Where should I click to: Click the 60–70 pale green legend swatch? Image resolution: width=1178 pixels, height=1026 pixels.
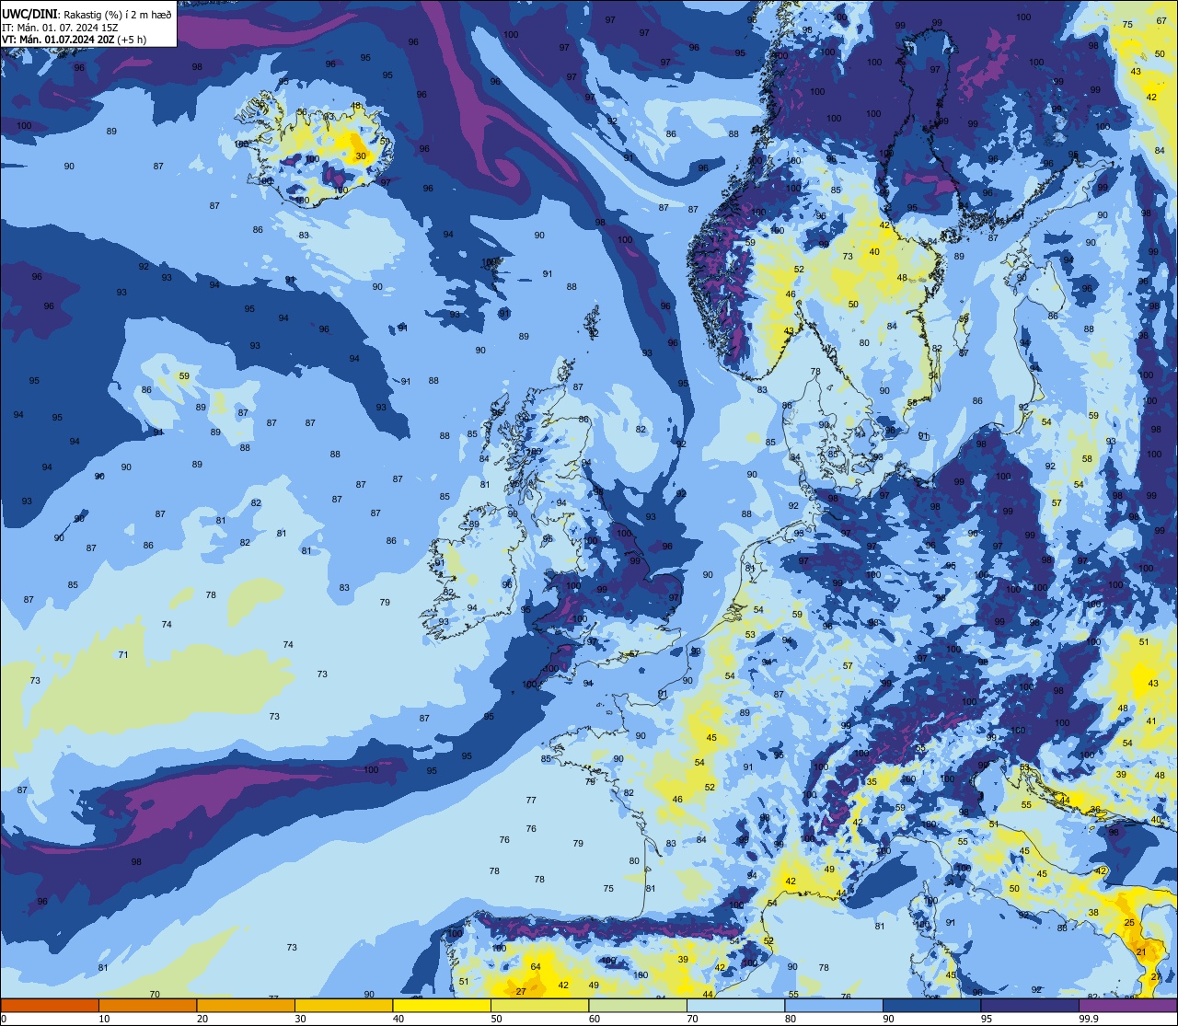point(638,1005)
